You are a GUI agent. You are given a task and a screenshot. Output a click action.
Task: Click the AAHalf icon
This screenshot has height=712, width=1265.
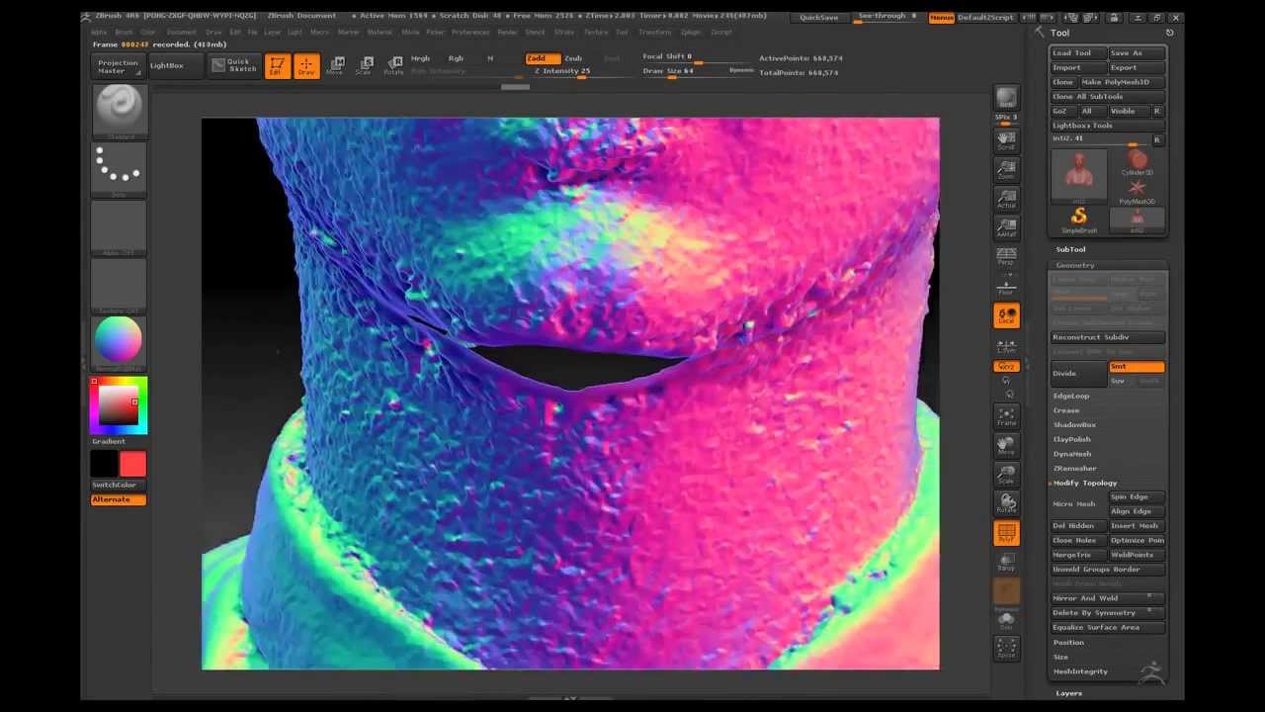coord(1006,228)
